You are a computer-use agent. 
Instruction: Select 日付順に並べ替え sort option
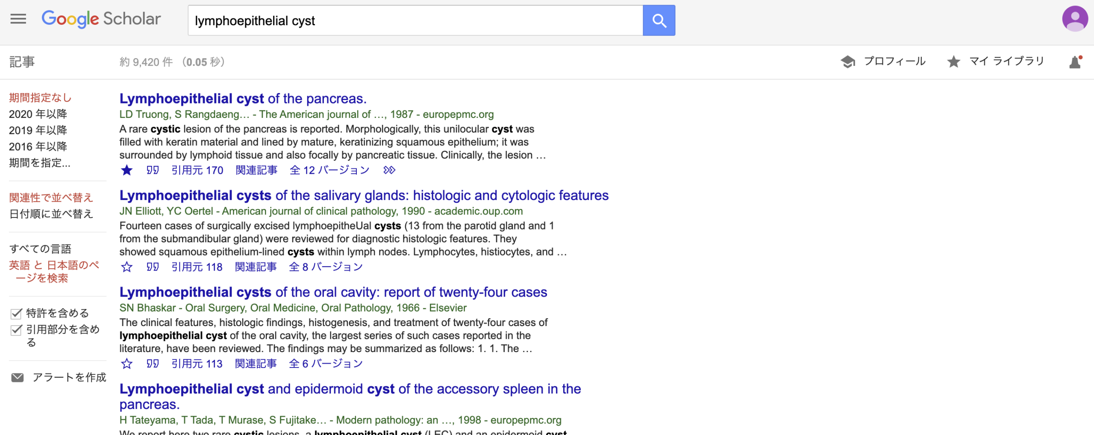[51, 214]
